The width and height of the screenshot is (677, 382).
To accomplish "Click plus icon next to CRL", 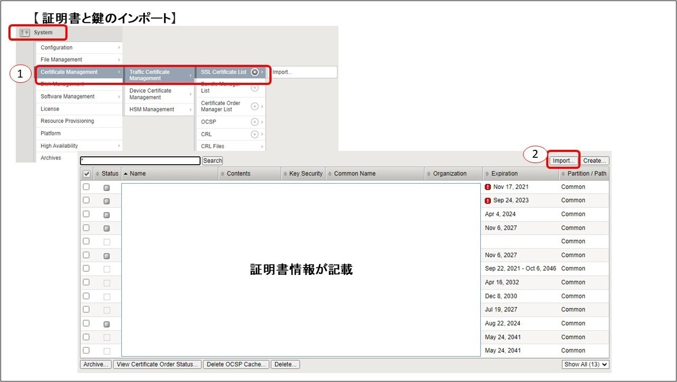I will 255,135.
